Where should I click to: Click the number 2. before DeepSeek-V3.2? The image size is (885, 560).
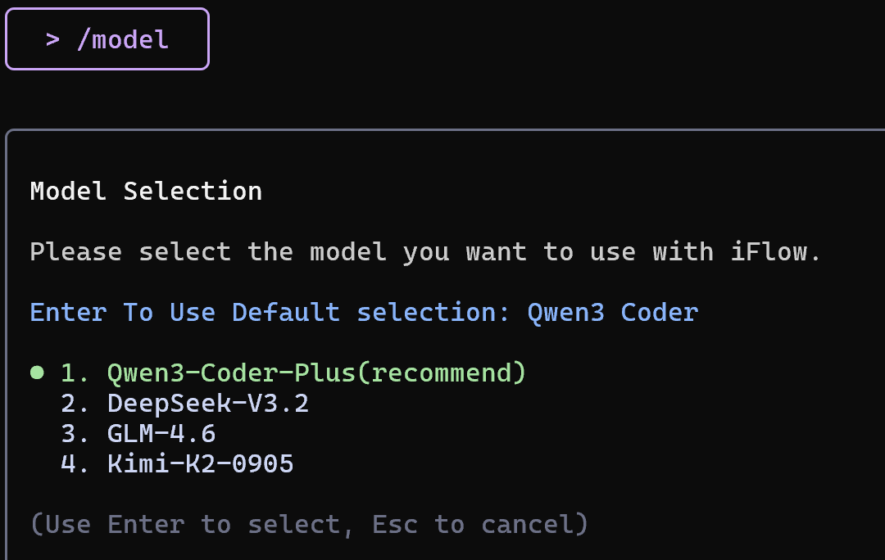pyautogui.click(x=75, y=404)
